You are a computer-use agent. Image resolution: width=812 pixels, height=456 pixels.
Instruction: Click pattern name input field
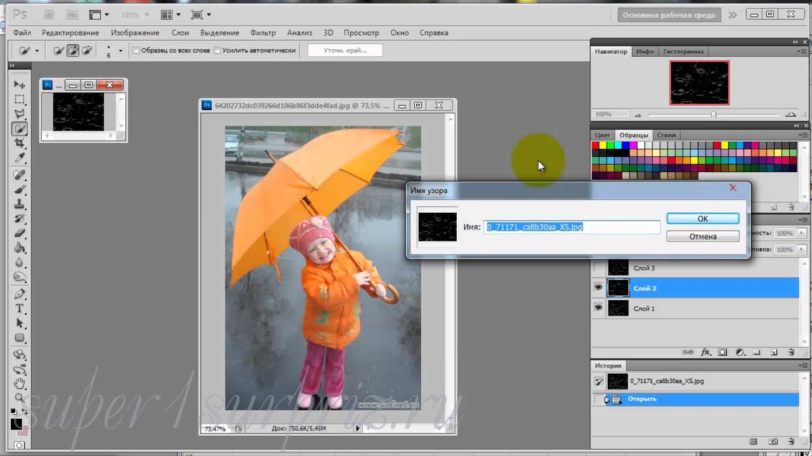(x=572, y=227)
